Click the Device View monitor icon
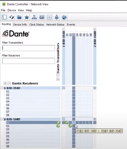 click(42, 17)
